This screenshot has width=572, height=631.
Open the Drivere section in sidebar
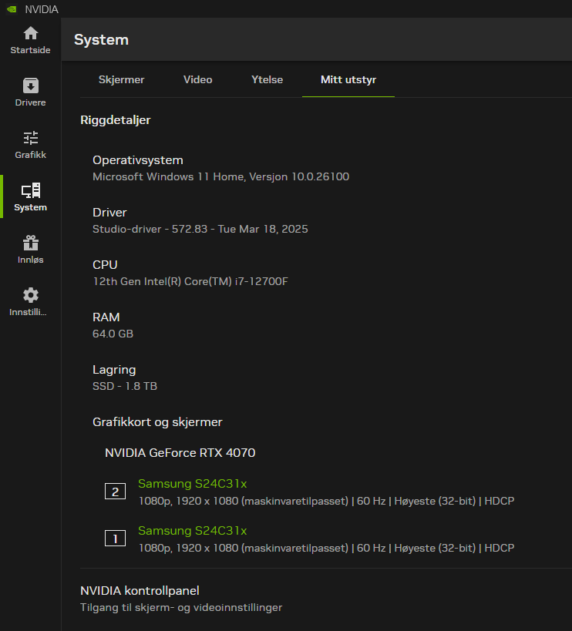click(x=30, y=86)
